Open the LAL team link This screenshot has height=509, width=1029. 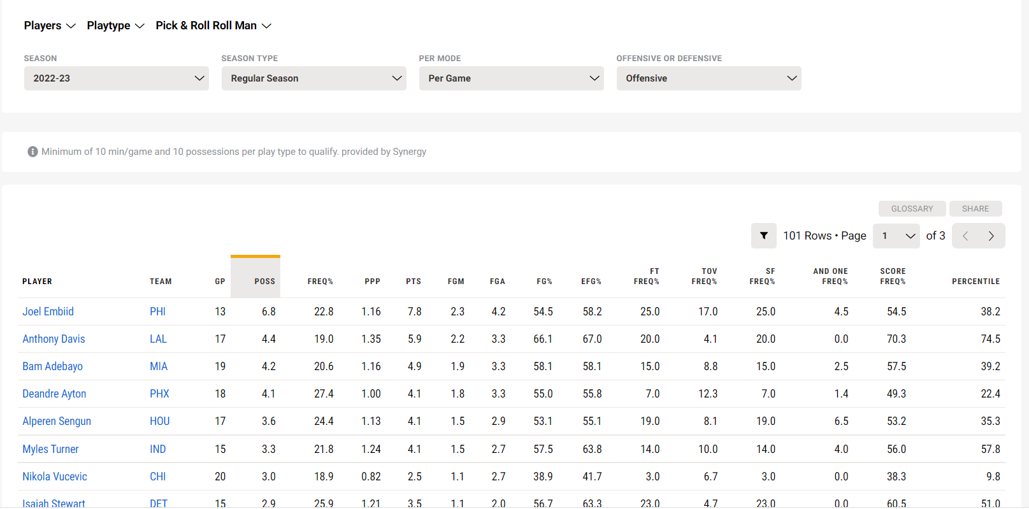158,339
